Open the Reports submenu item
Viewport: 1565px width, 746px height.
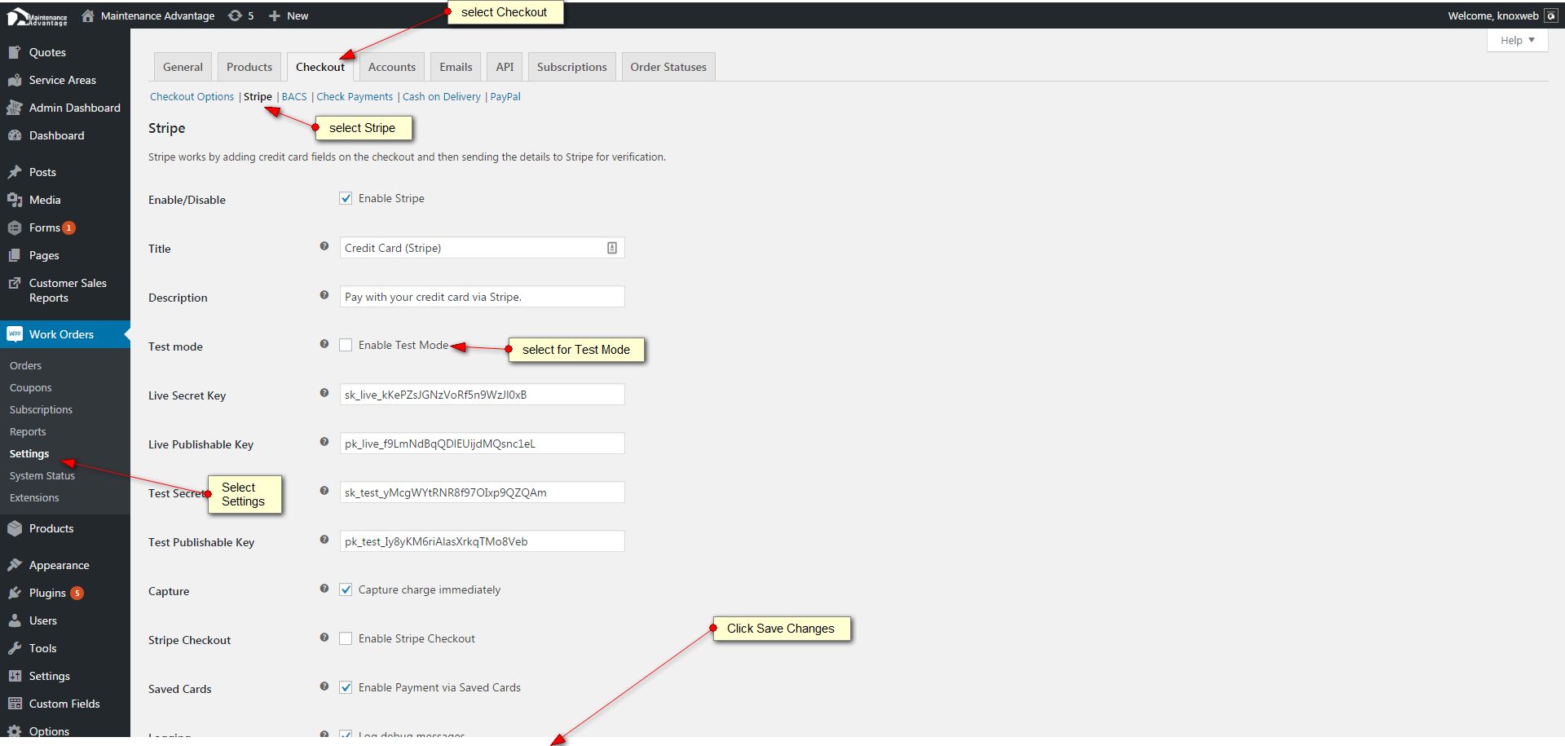pos(28,431)
